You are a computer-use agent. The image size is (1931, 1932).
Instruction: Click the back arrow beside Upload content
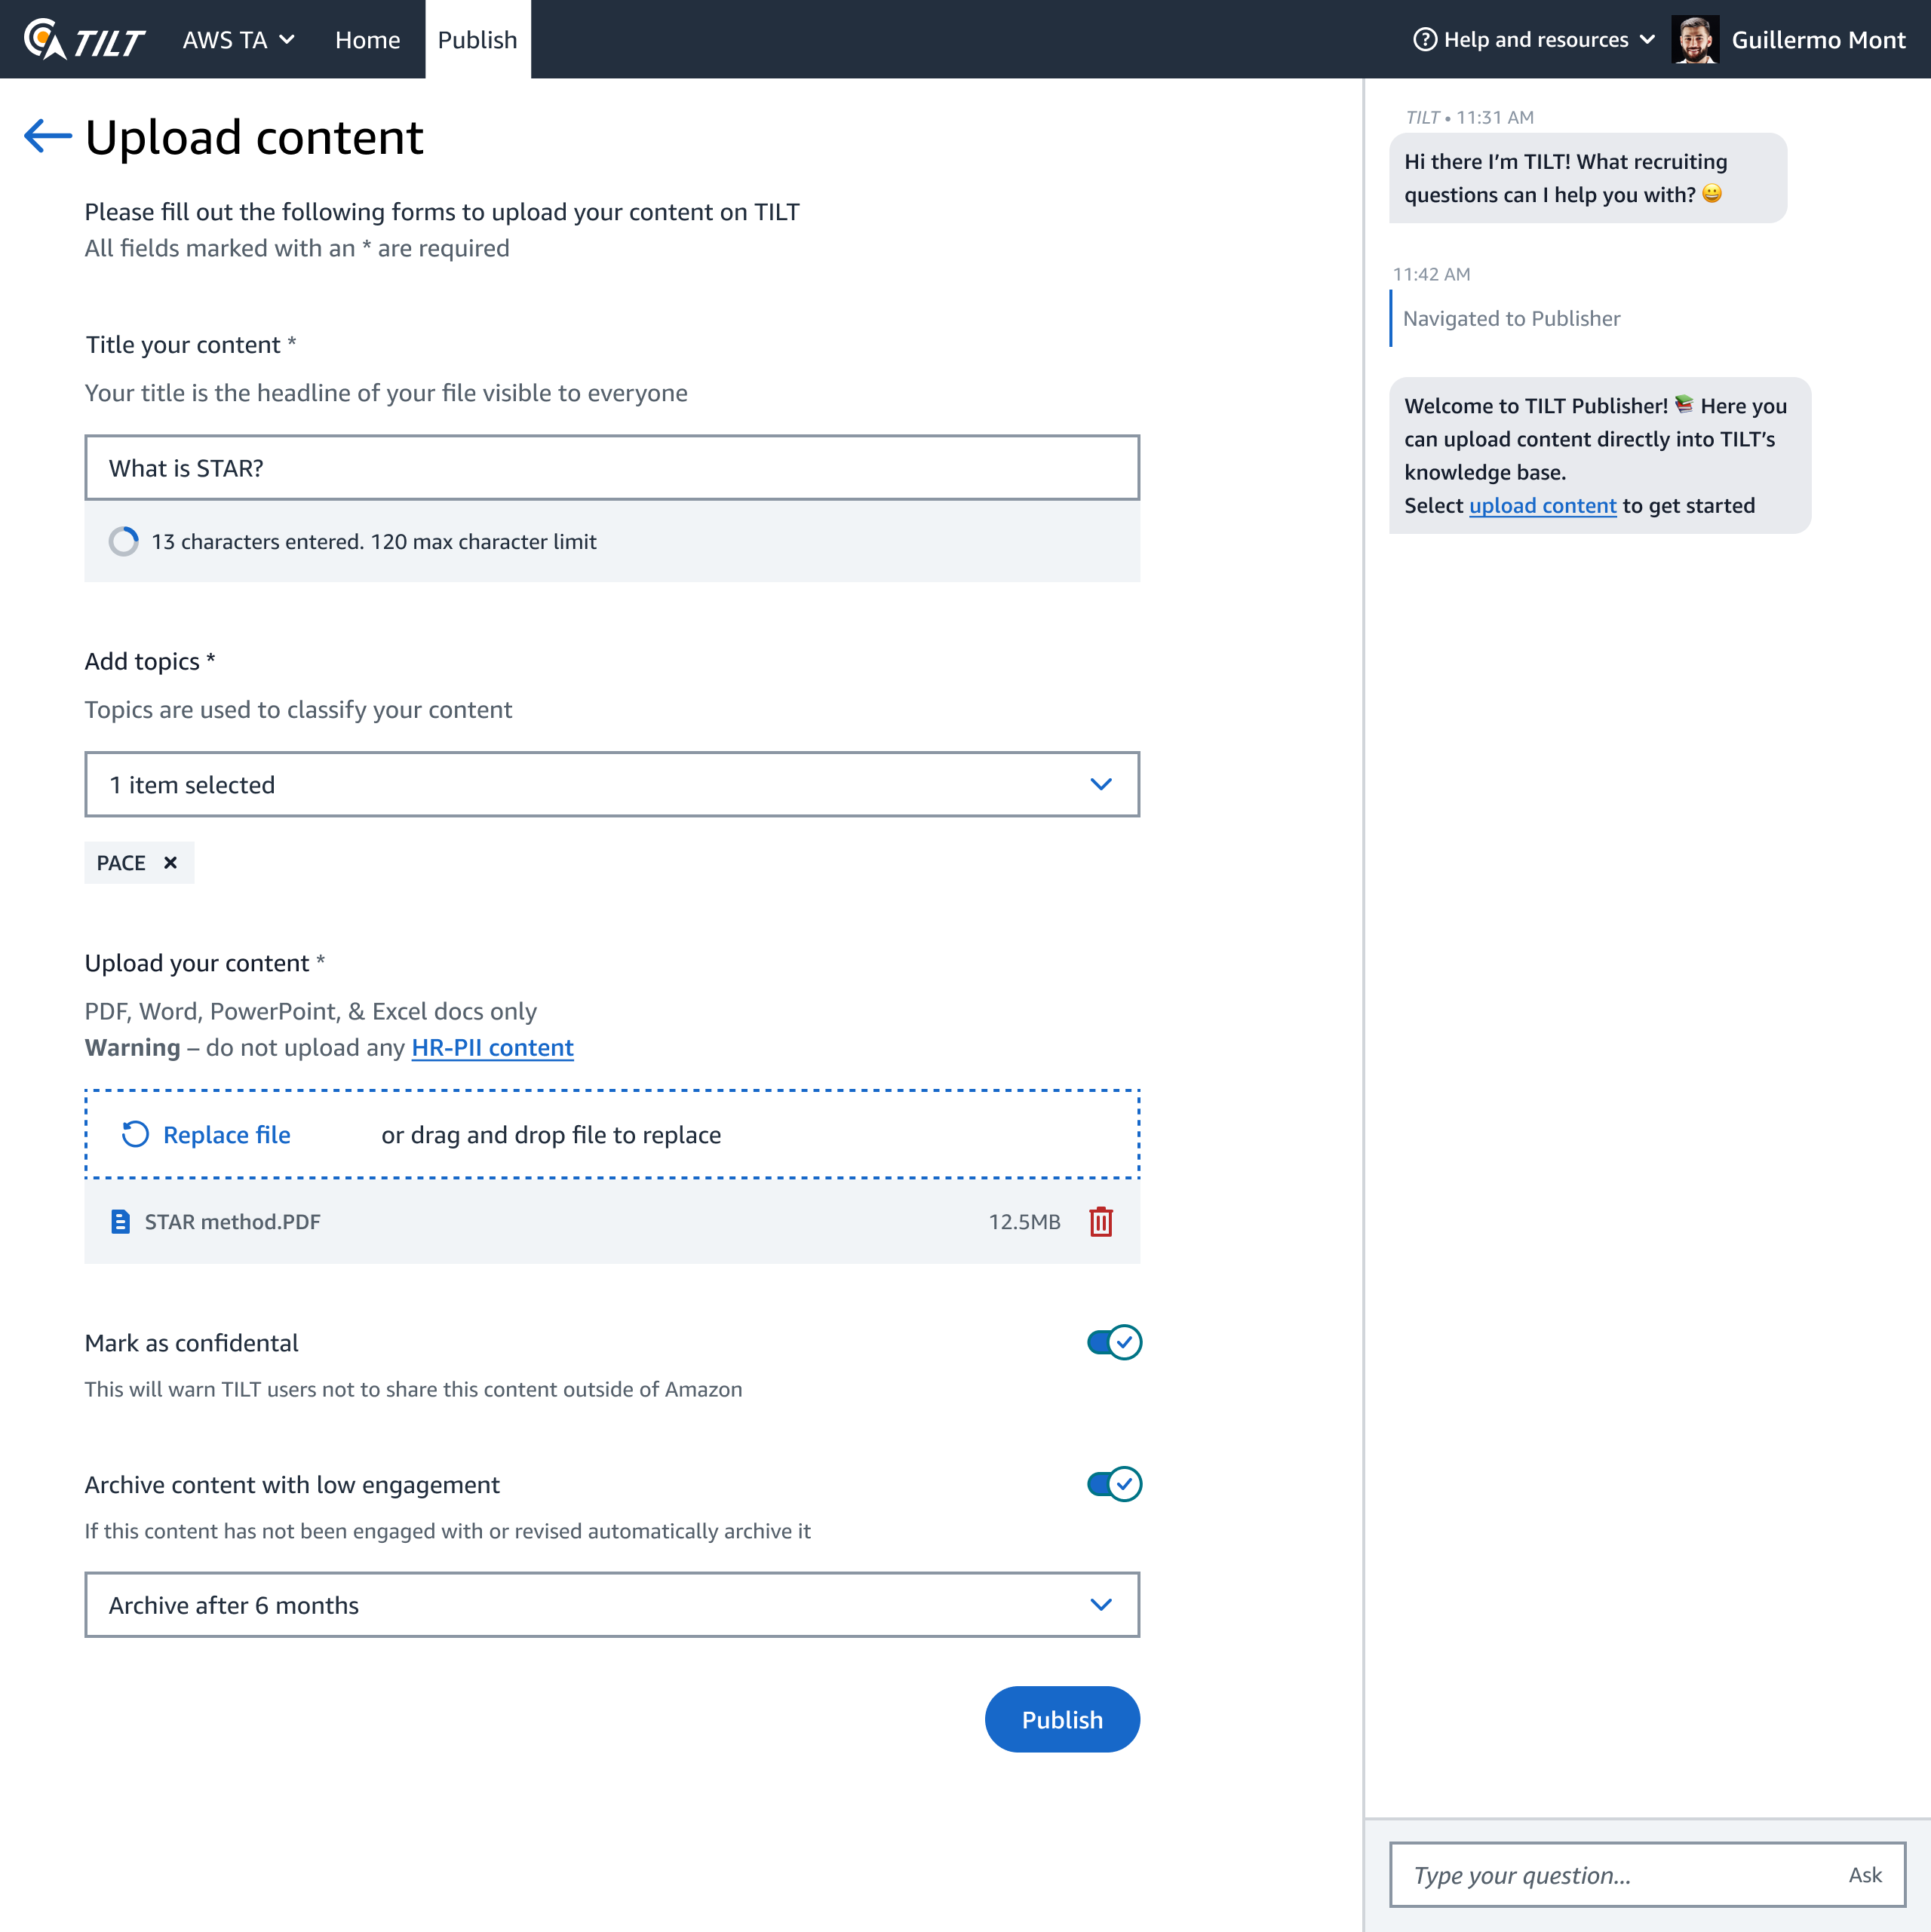click(x=47, y=136)
